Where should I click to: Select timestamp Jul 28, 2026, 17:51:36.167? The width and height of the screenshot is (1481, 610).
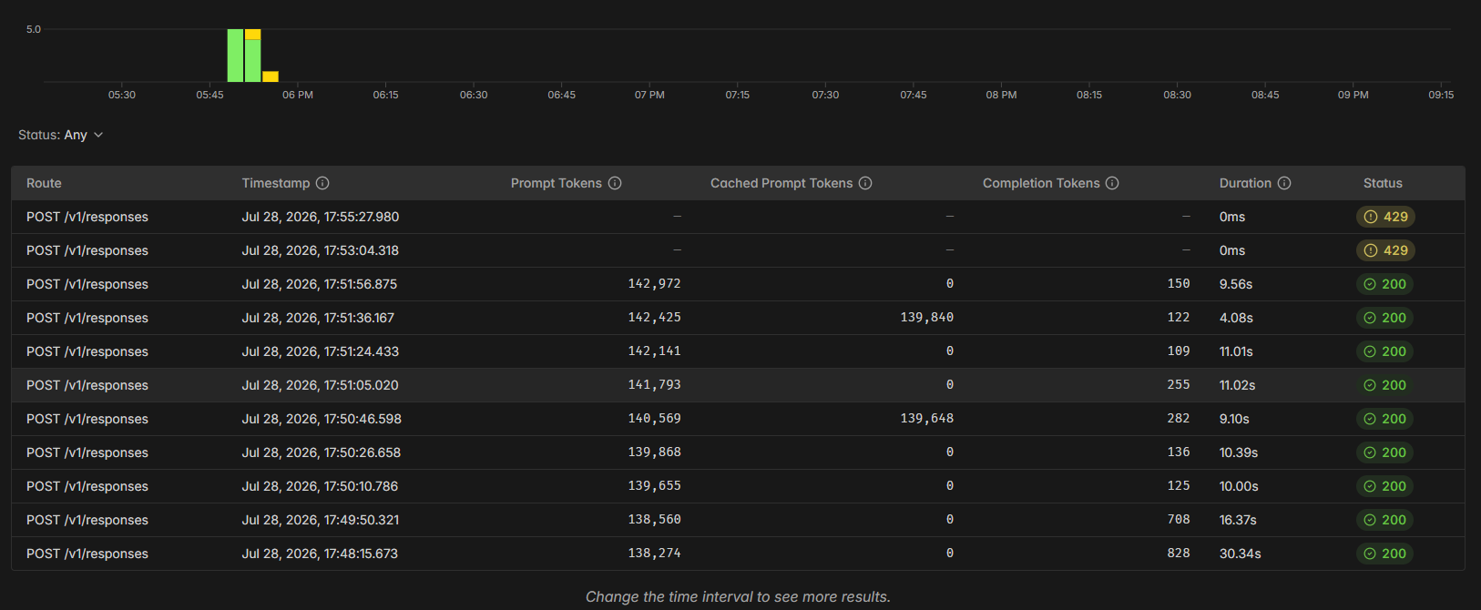tap(318, 318)
